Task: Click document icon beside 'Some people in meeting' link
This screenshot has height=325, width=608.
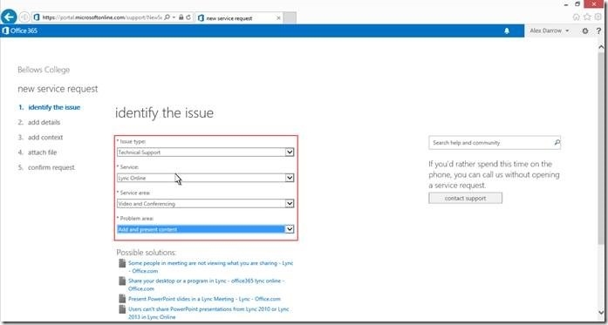Action: click(x=122, y=263)
